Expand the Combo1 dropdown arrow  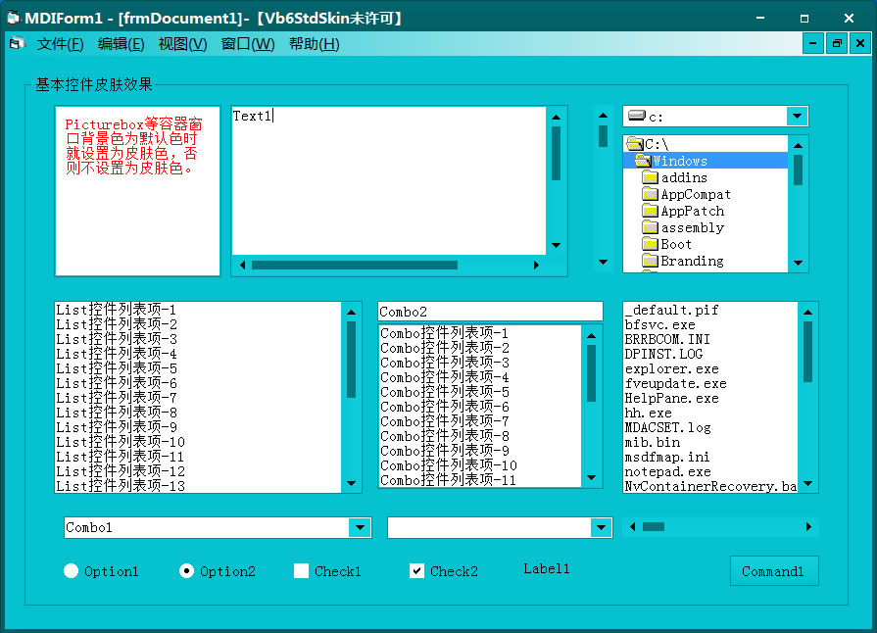coord(360,528)
